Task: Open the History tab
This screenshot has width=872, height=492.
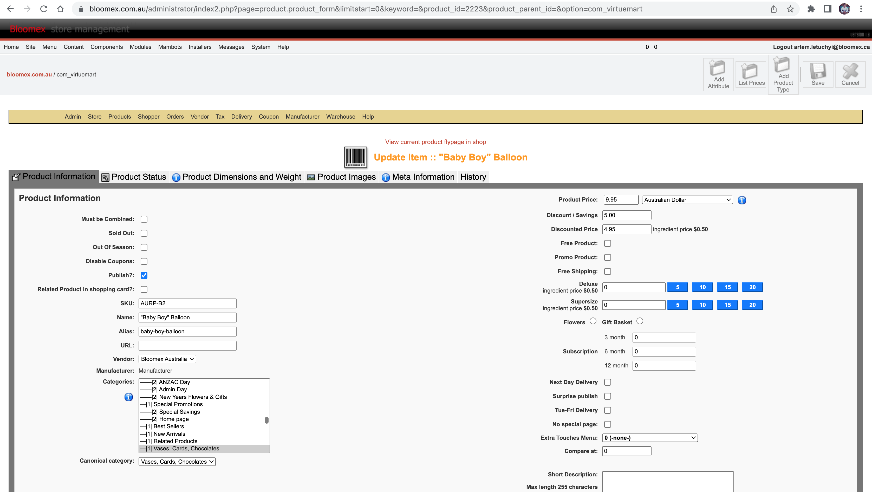Action: [473, 177]
